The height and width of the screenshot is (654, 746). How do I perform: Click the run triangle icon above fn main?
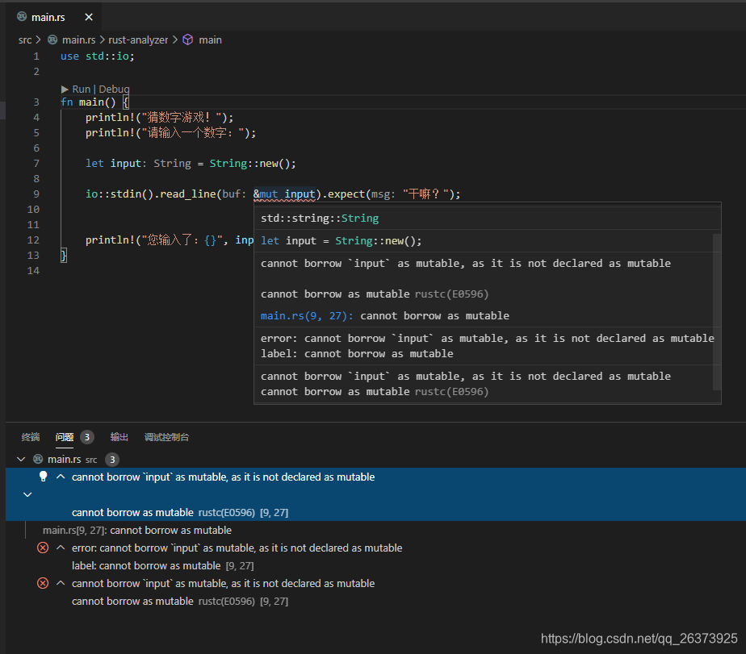tap(65, 90)
